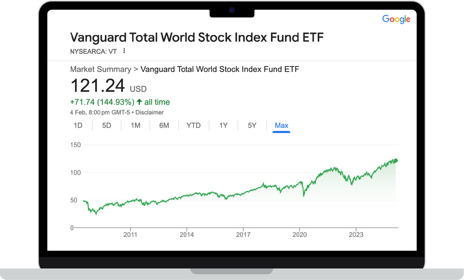Click the Vanguard Total World Stock title heading
Viewport: 464px width, 280px height.
(196, 37)
